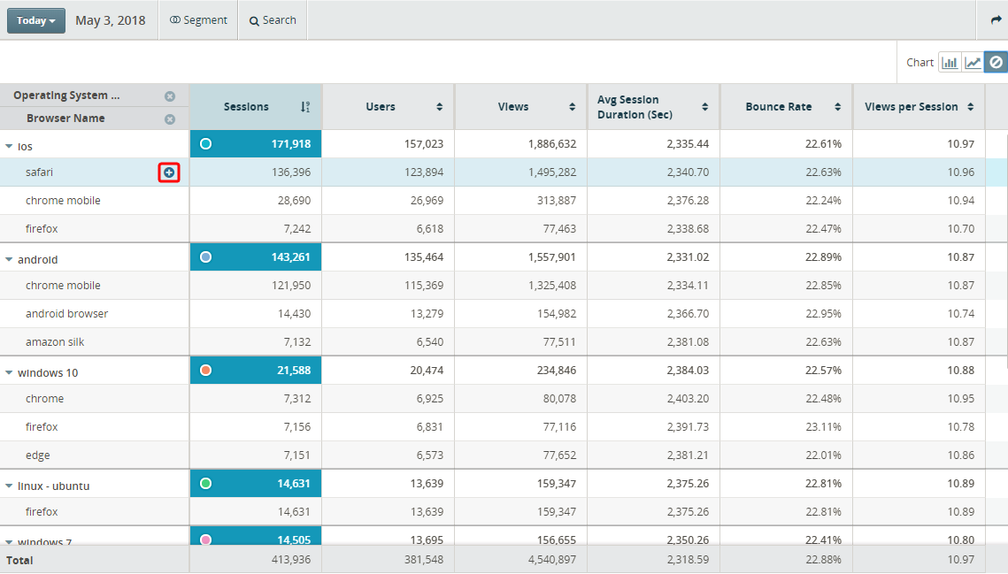1008x574 pixels.
Task: Click the share arrow icon
Action: 996,20
